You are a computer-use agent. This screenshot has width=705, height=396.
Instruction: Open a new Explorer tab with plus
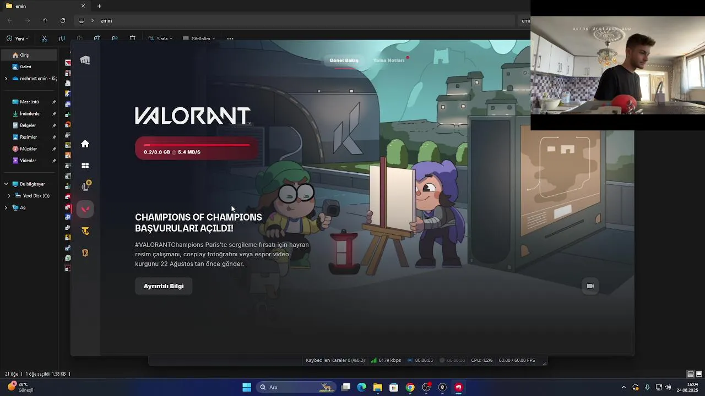click(99, 6)
